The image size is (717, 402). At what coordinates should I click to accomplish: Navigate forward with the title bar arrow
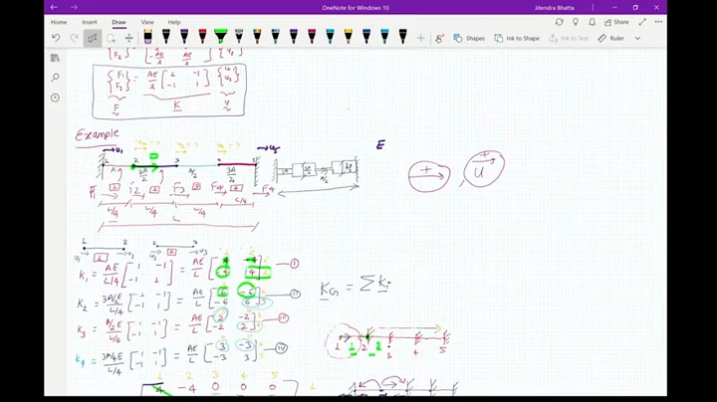point(74,7)
